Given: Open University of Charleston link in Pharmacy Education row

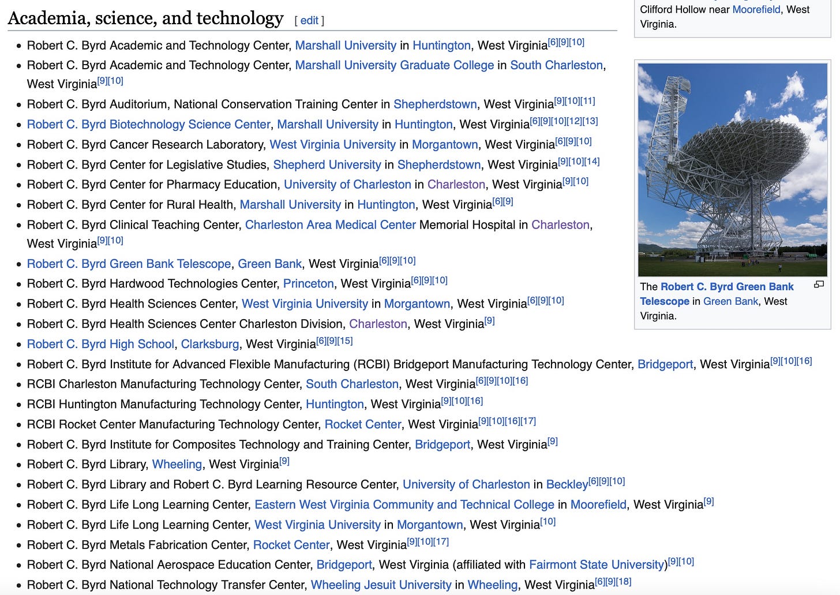Looking at the screenshot, I should [x=347, y=185].
